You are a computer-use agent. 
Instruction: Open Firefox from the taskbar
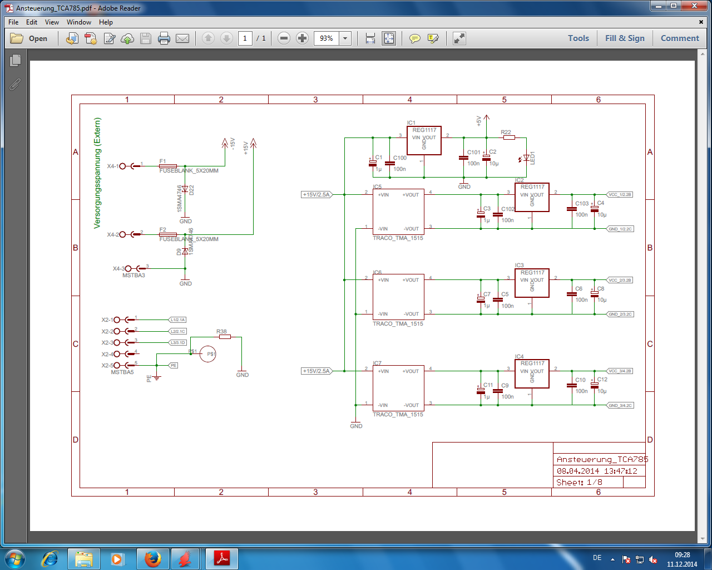[x=152, y=558]
